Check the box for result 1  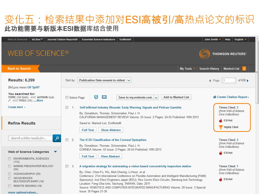67,108
